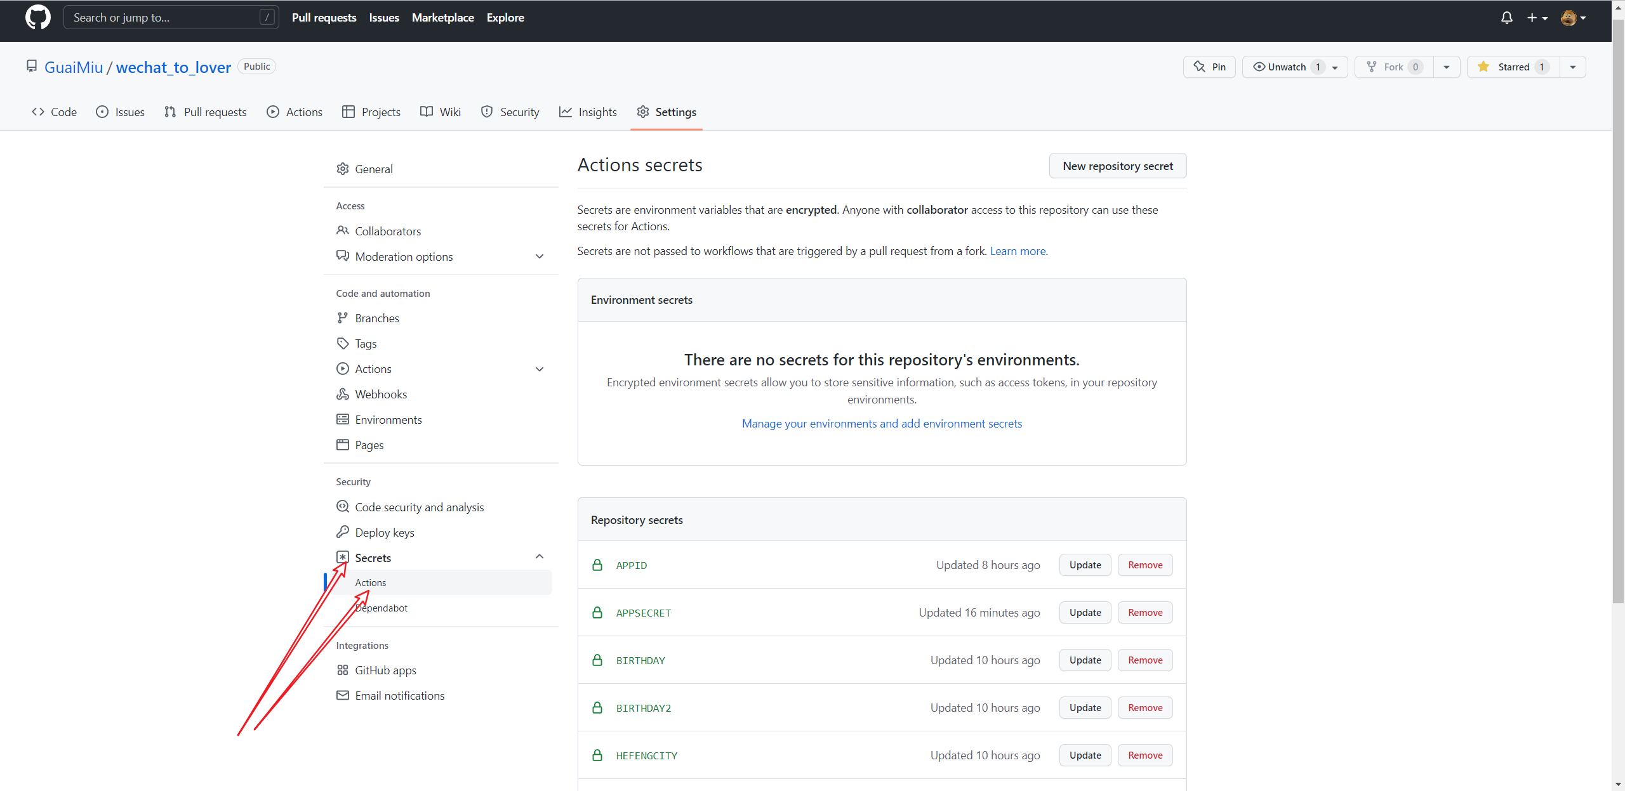Open the Insights tab
1625x791 pixels.
click(x=588, y=112)
